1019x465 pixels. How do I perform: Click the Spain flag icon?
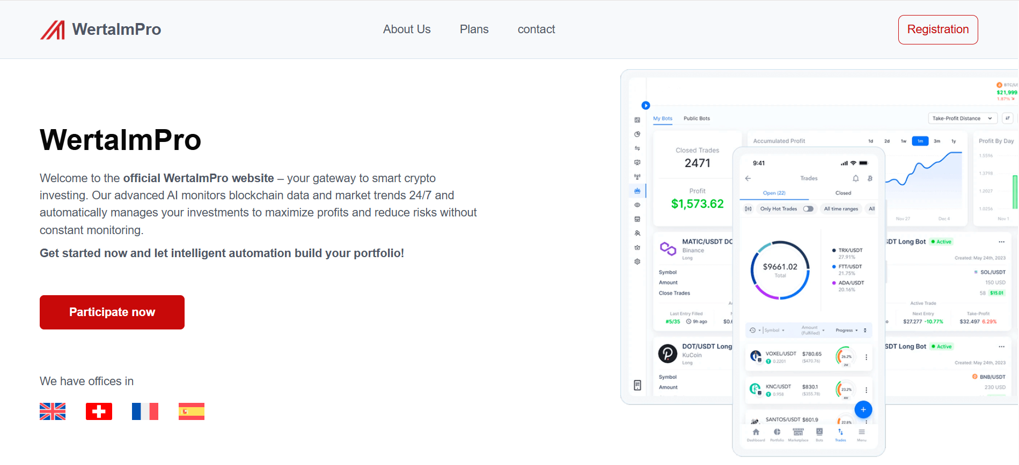click(192, 411)
